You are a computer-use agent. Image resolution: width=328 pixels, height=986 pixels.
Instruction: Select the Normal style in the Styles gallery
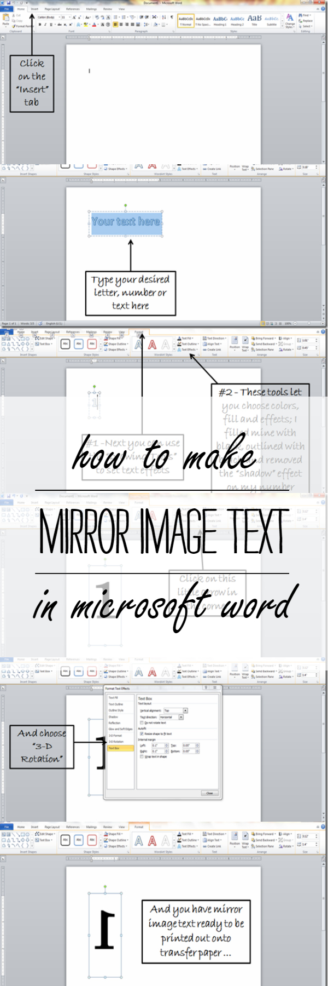tap(186, 21)
